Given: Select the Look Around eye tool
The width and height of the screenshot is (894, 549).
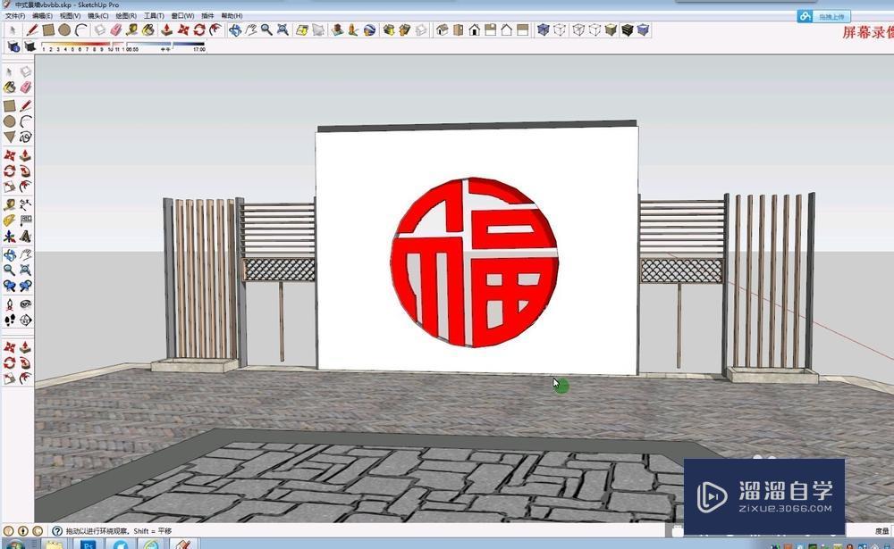Looking at the screenshot, I should point(26,304).
